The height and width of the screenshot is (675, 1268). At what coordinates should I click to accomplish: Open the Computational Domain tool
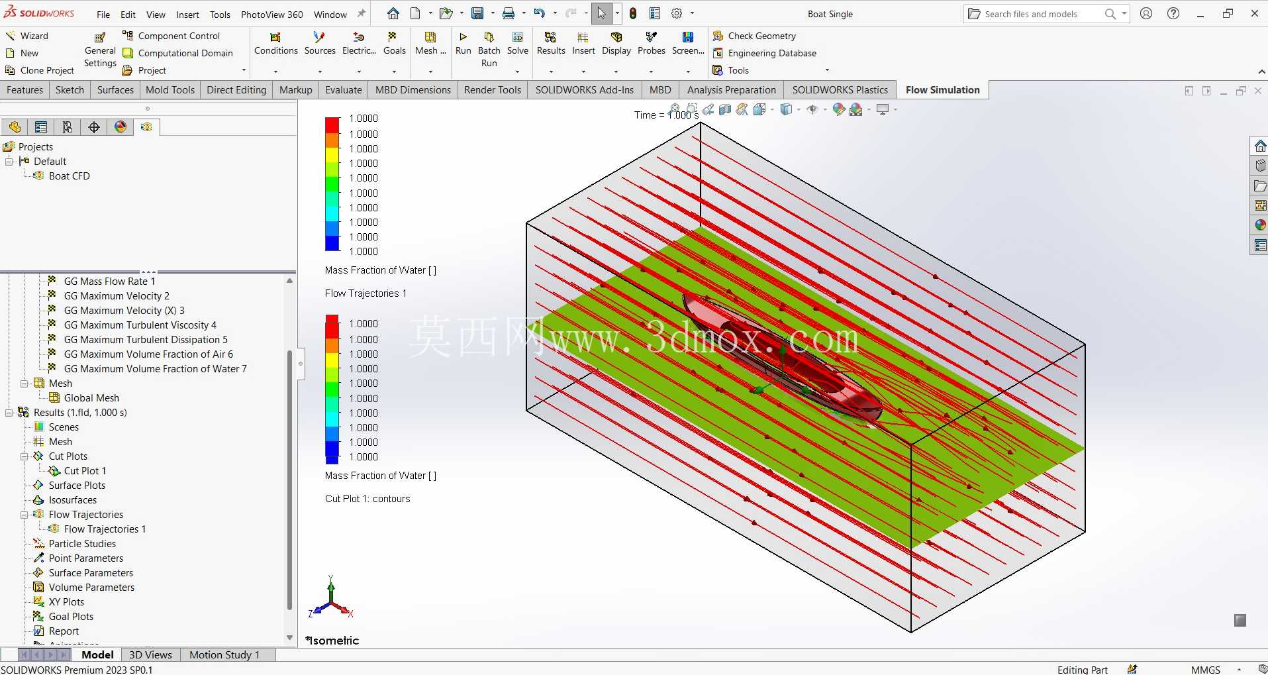pyautogui.click(x=177, y=53)
